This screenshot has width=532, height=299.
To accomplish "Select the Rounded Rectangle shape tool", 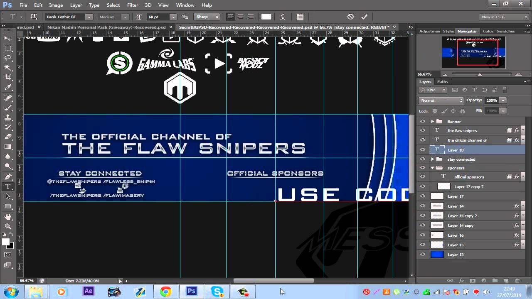I will [x=8, y=206].
